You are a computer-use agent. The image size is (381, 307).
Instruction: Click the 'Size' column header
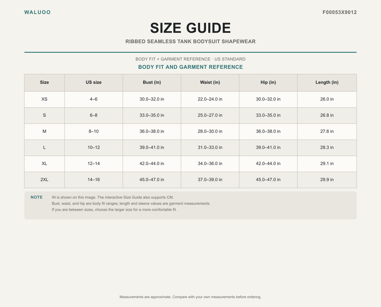tap(45, 82)
